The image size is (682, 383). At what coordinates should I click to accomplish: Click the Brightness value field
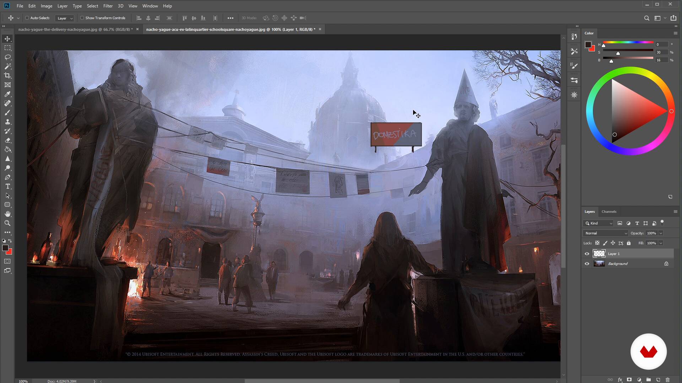point(661,60)
